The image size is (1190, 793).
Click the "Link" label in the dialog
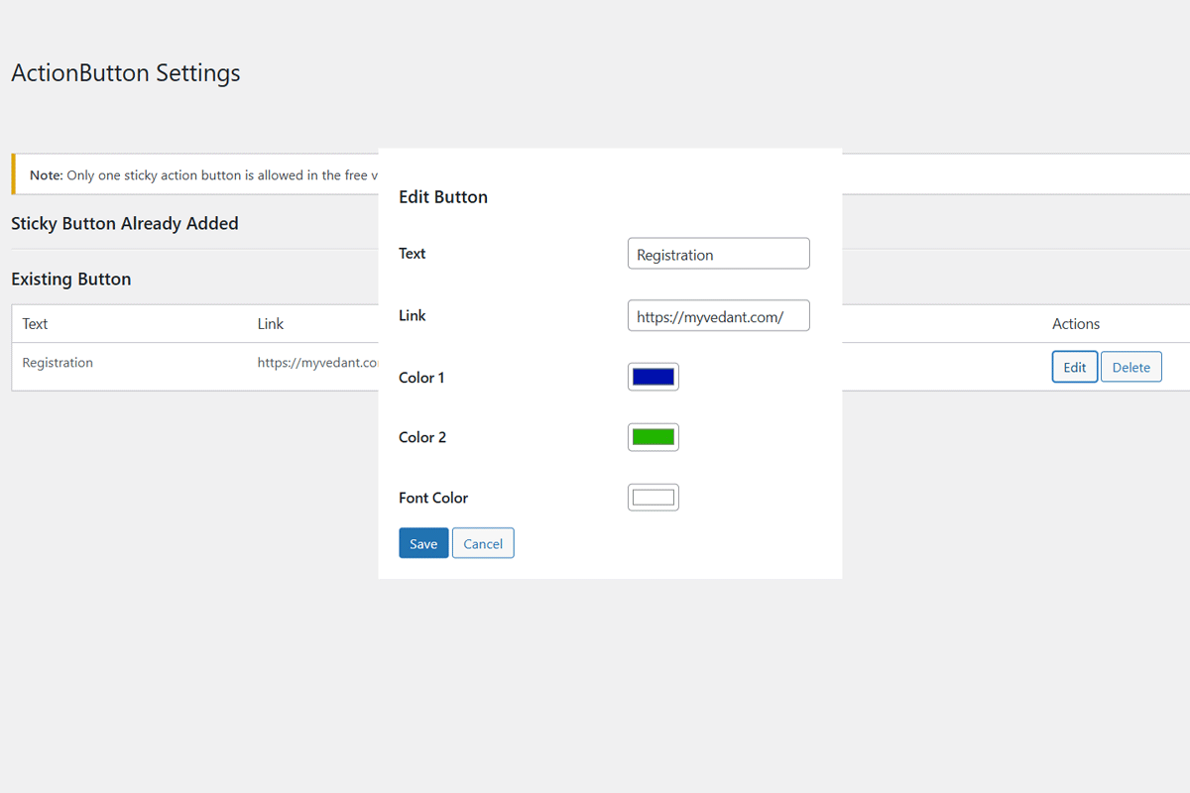412,315
